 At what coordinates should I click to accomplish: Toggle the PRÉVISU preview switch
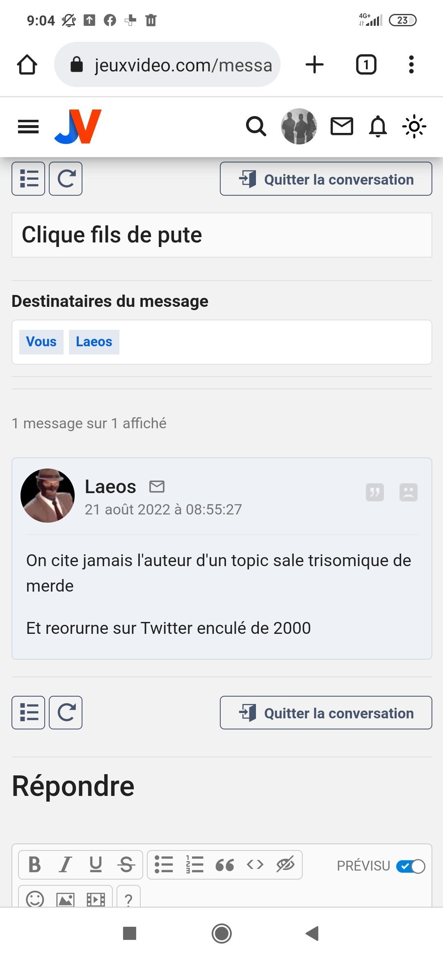[x=411, y=866]
